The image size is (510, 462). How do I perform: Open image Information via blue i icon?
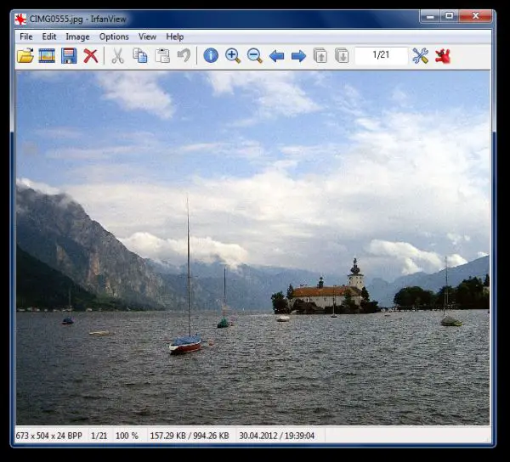(x=211, y=55)
